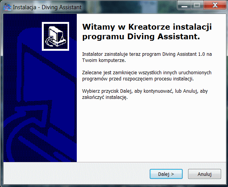Image resolution: width=228 pixels, height=187 pixels.
Task: Cancel installation with the Anuluj button
Action: click(x=205, y=174)
